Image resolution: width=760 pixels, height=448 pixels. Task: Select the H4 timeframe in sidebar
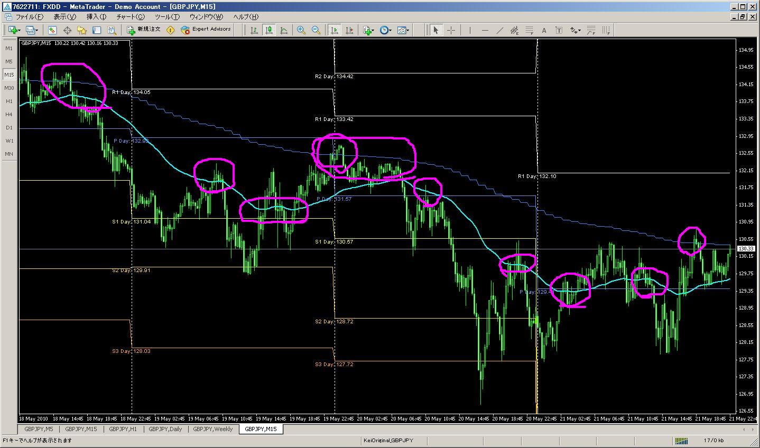pos(9,114)
